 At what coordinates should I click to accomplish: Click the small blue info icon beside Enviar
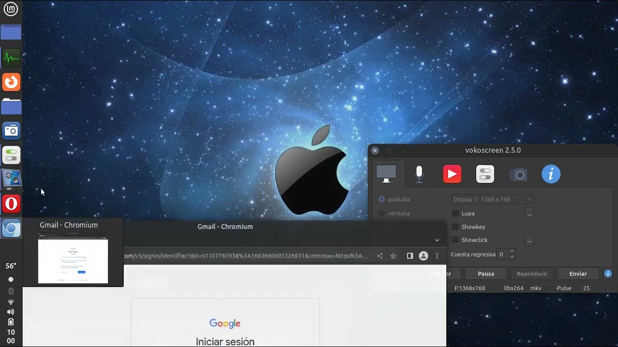click(x=608, y=274)
